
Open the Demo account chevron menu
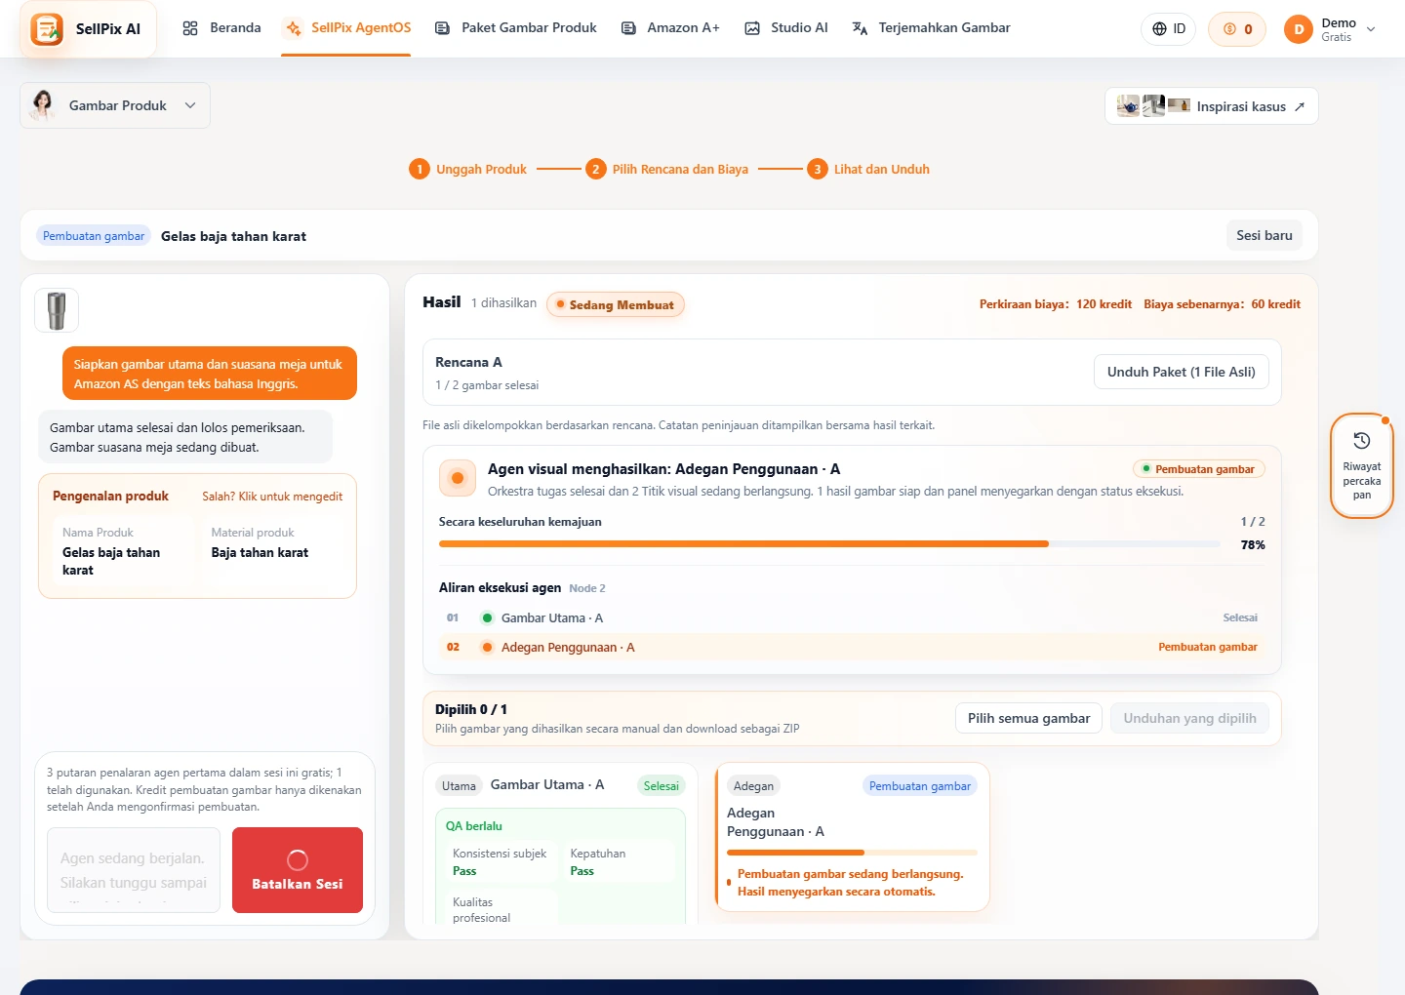click(x=1371, y=29)
